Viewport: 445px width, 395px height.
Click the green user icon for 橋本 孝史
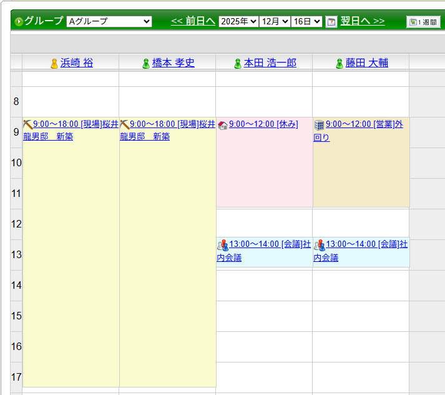pyautogui.click(x=146, y=63)
